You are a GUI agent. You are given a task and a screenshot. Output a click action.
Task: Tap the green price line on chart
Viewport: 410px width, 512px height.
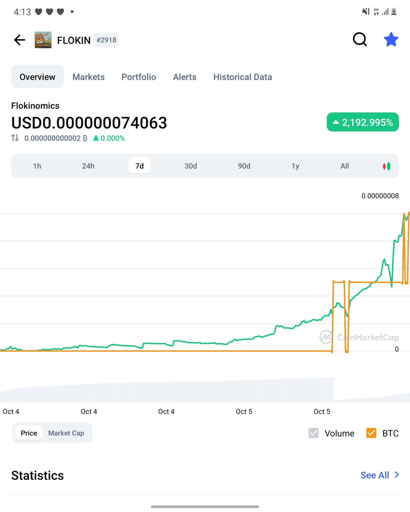tap(205, 343)
